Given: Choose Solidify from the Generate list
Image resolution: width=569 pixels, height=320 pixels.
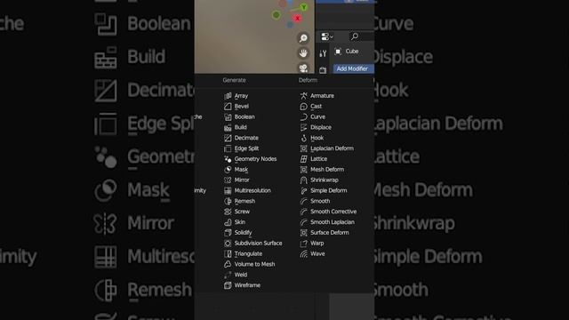Looking at the screenshot, I should pos(243,233).
